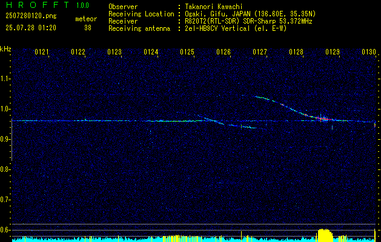Click the 0129 time marker
Screen dimensions: 381x242
(333, 52)
